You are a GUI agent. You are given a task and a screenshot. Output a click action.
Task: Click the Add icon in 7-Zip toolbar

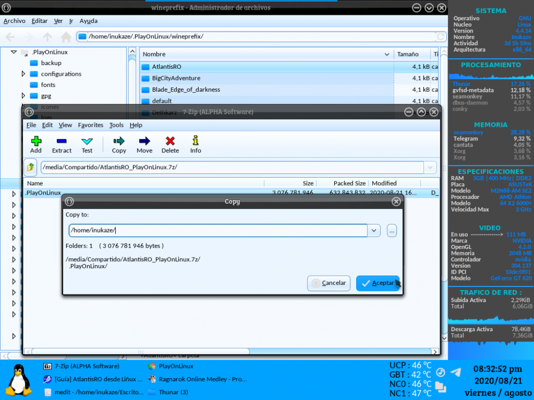tap(36, 141)
